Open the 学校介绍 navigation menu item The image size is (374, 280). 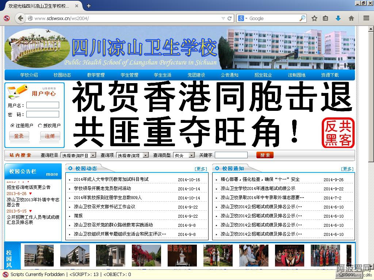coord(29,75)
